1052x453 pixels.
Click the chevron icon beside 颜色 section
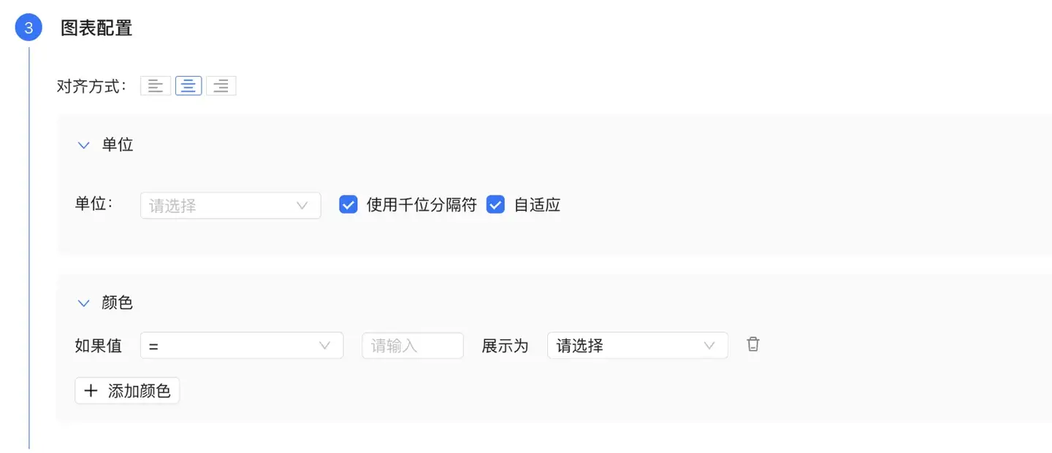tap(83, 303)
